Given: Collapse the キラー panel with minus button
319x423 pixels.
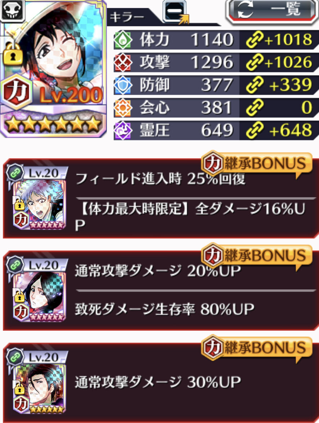Looking at the screenshot, I should (175, 11).
